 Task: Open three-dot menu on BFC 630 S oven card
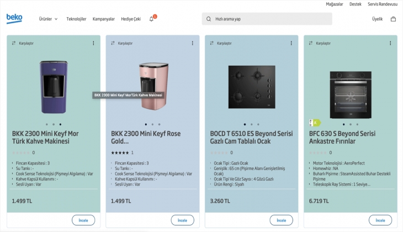390,43
